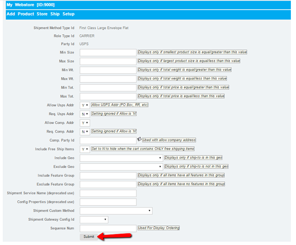Click My Webstore [ID:9000] title link

[30, 5]
